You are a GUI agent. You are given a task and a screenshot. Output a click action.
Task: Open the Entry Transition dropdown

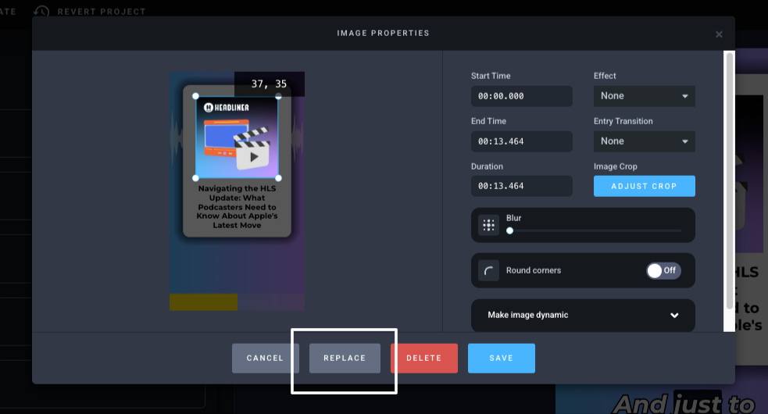pos(644,141)
